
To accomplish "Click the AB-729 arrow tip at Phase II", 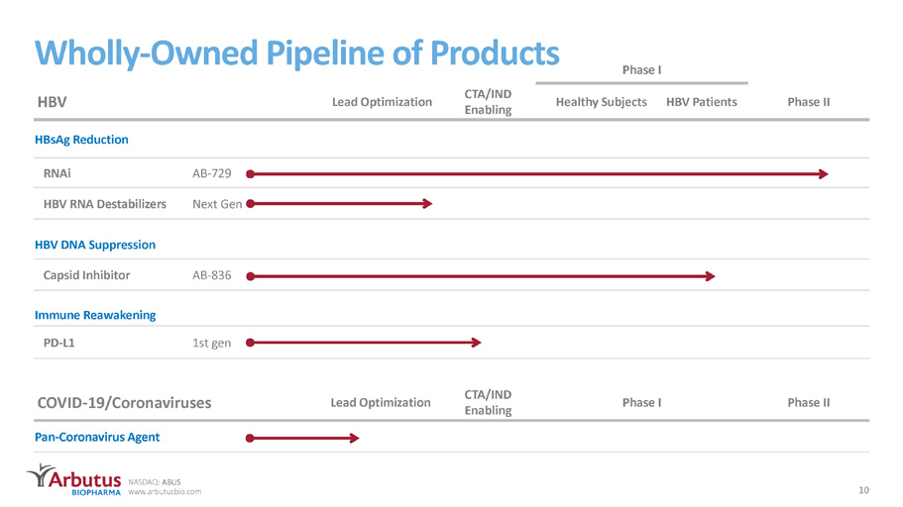I will [824, 174].
